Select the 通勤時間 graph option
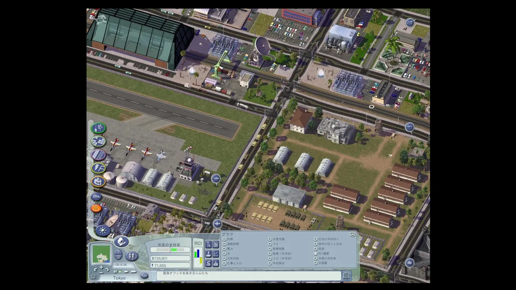The height and width of the screenshot is (290, 516). (x=224, y=244)
